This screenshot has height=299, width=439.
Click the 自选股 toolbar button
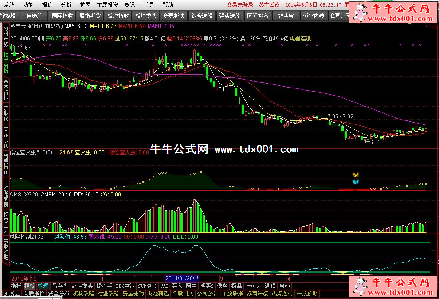pos(34,16)
